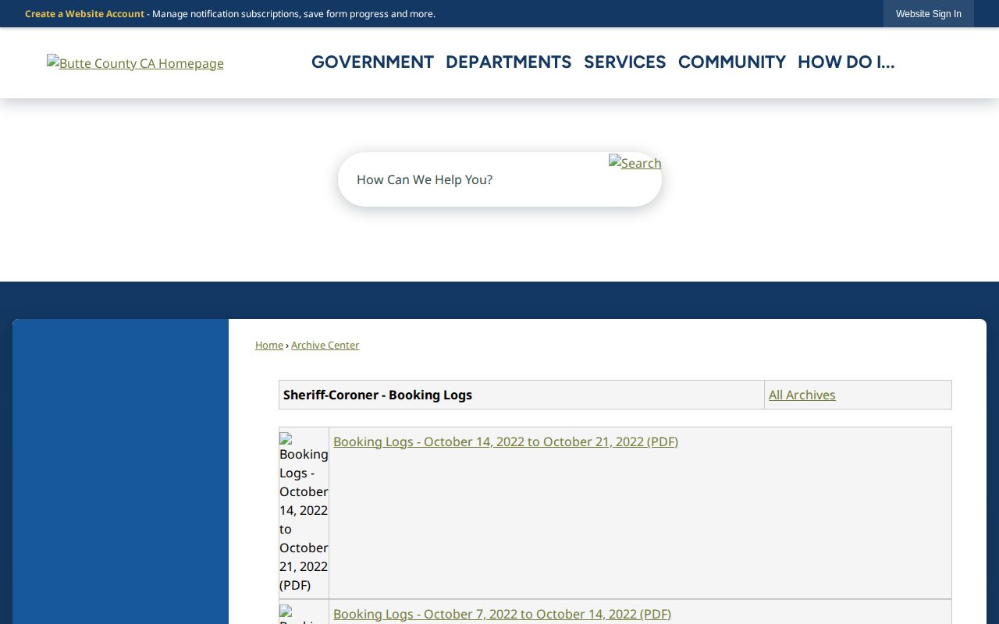This screenshot has width=999, height=624.
Task: Open Booking Logs October 7 to 14 PDF link
Action: click(502, 614)
